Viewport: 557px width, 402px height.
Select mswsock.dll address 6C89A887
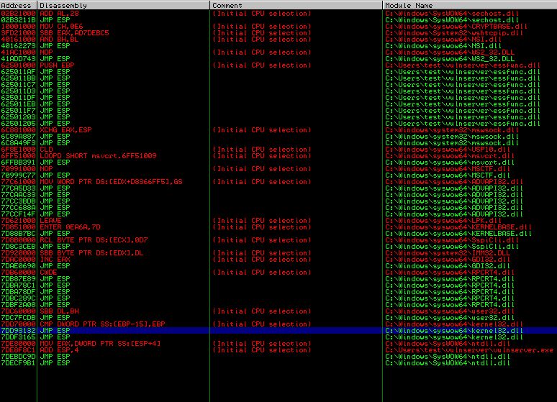(18, 137)
